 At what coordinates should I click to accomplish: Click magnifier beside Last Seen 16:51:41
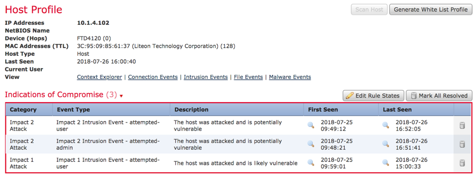(386, 144)
